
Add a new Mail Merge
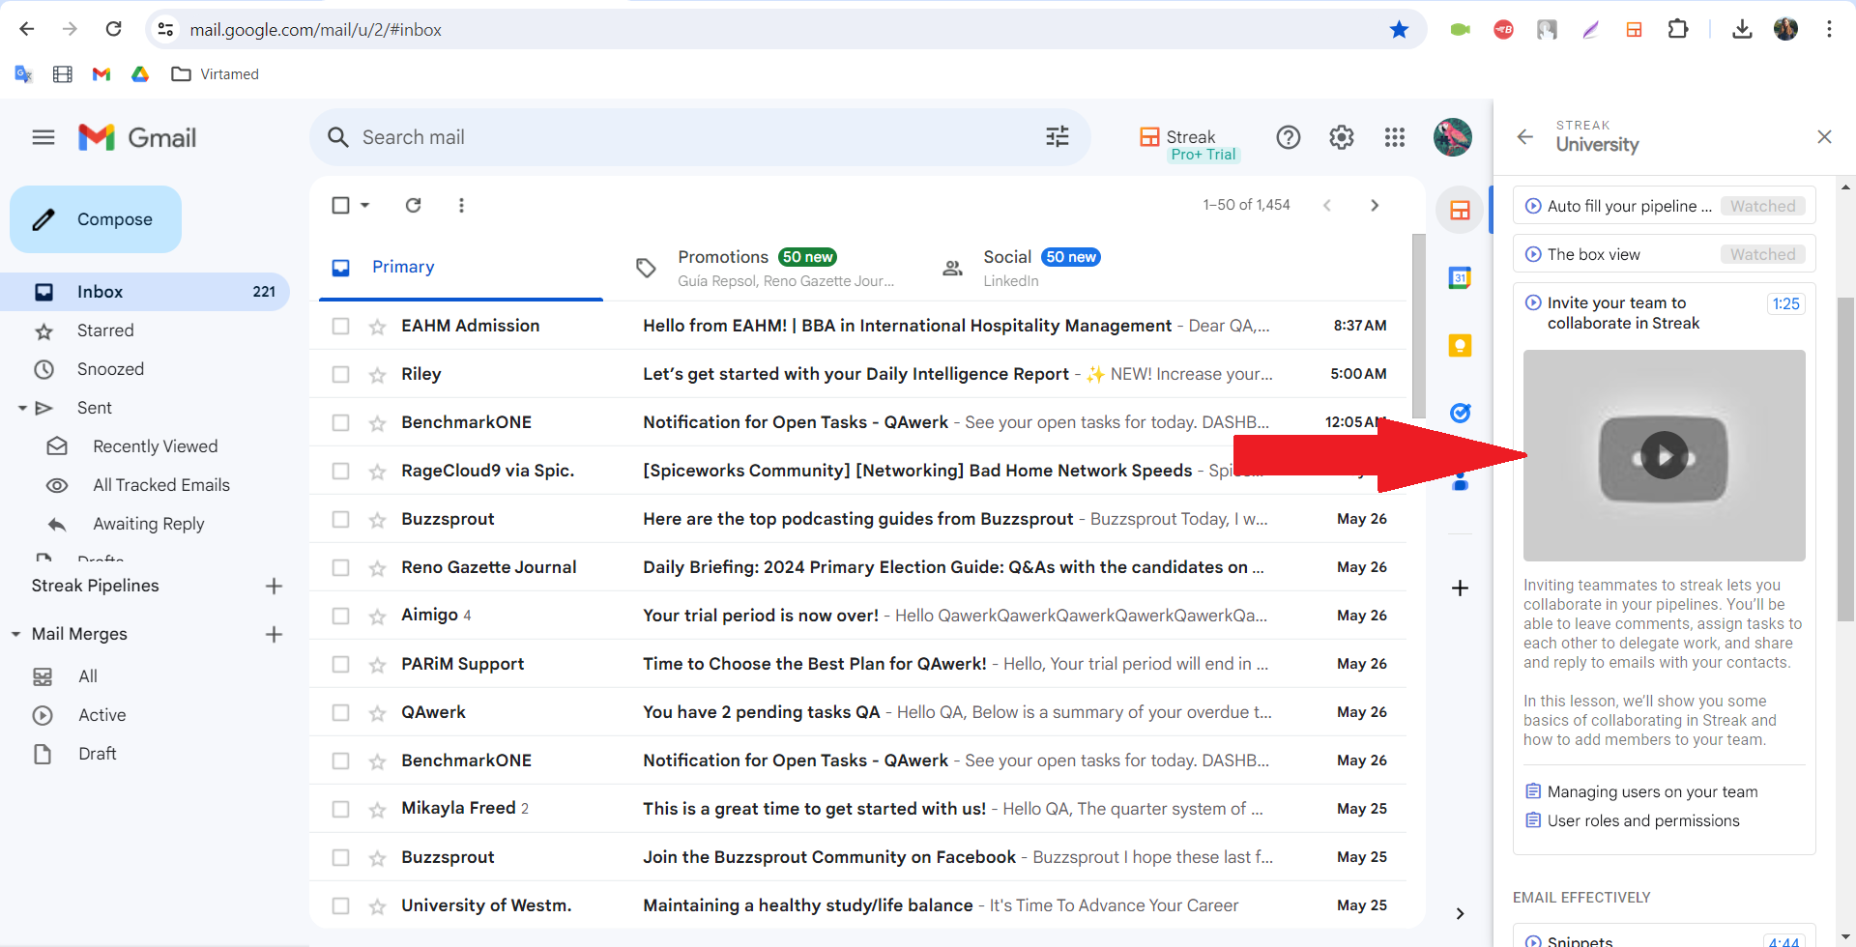pyautogui.click(x=274, y=634)
